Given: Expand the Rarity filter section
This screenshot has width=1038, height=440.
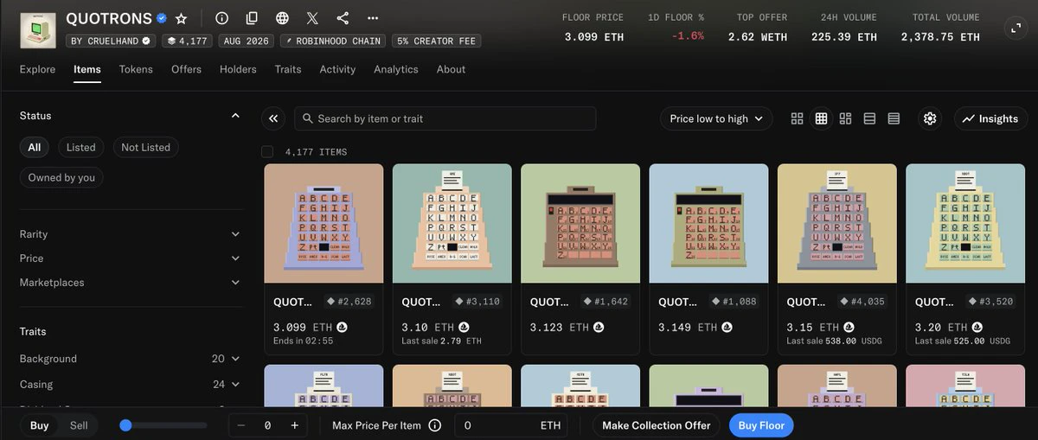Looking at the screenshot, I should (130, 234).
